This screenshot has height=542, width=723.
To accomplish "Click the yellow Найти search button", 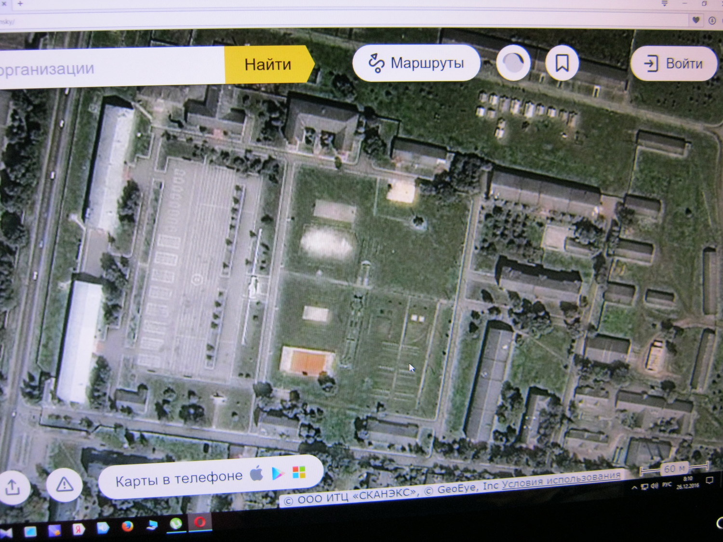I will click(268, 65).
